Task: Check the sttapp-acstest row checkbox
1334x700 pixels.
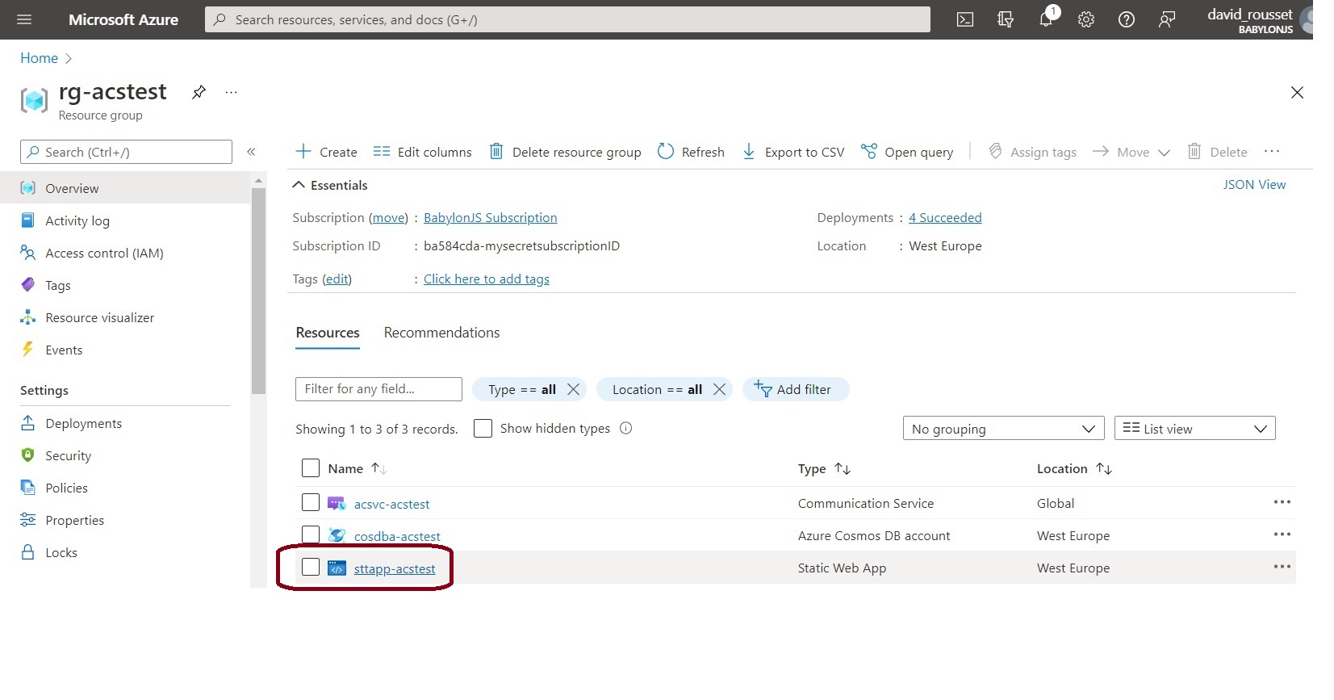Action: click(x=311, y=567)
